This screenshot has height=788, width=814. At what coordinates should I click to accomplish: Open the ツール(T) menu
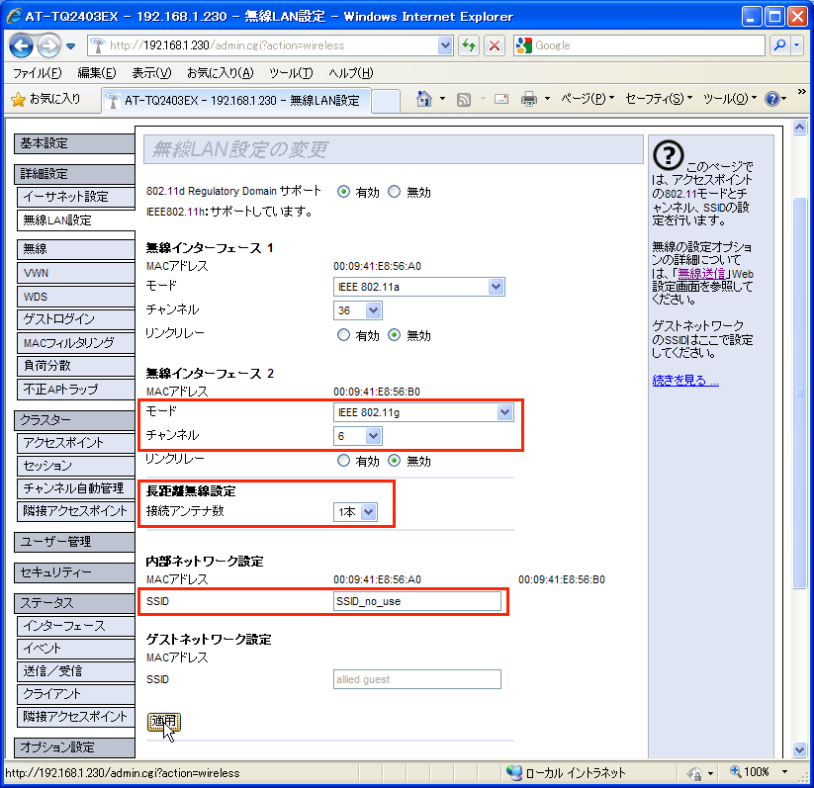pyautogui.click(x=291, y=73)
